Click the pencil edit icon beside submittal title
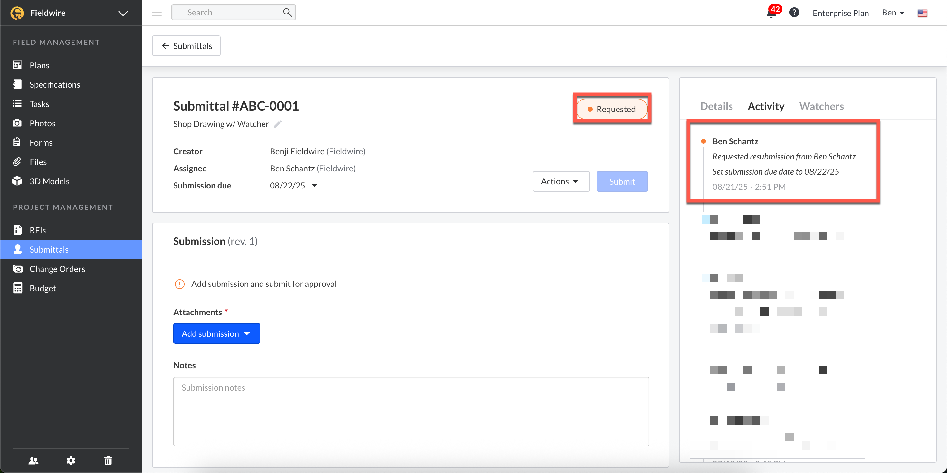 pos(278,124)
